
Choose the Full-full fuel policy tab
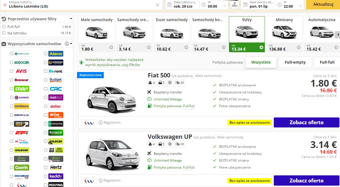[327, 62]
